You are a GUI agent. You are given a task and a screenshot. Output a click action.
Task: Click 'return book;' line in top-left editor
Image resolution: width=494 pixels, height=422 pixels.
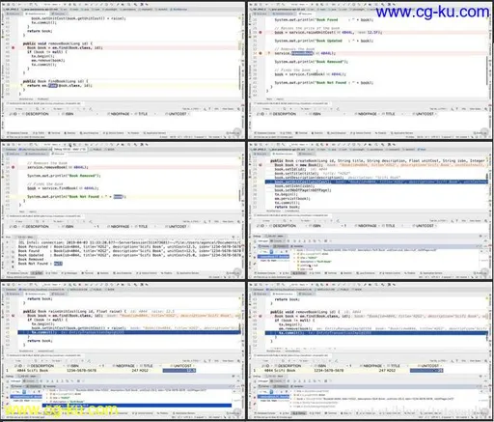pyautogui.click(x=40, y=31)
